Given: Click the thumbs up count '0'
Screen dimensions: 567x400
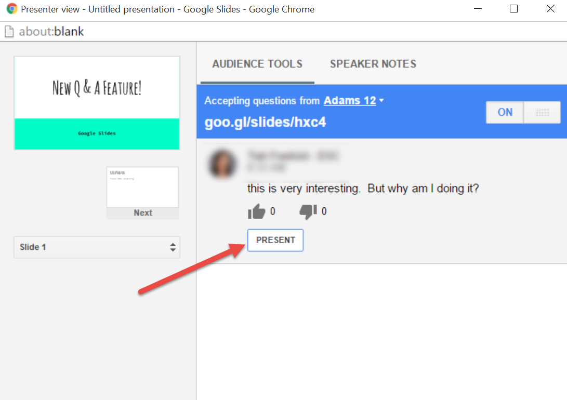Looking at the screenshot, I should 273,211.
